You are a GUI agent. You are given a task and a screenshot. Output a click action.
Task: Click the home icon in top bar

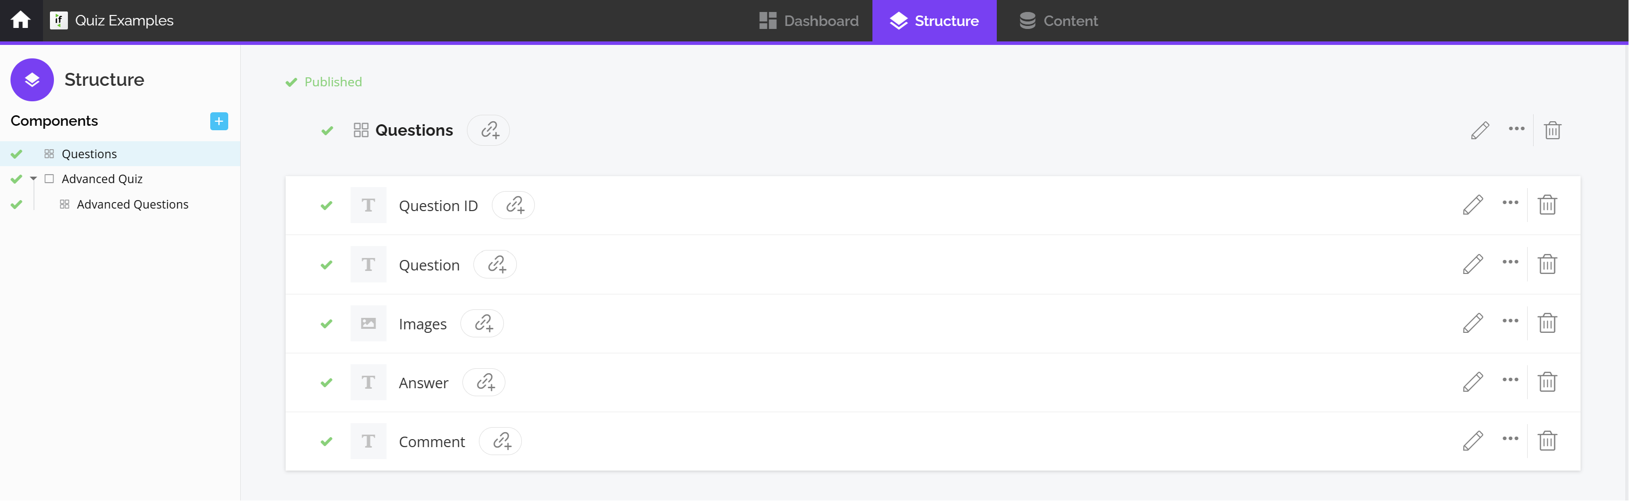(21, 20)
